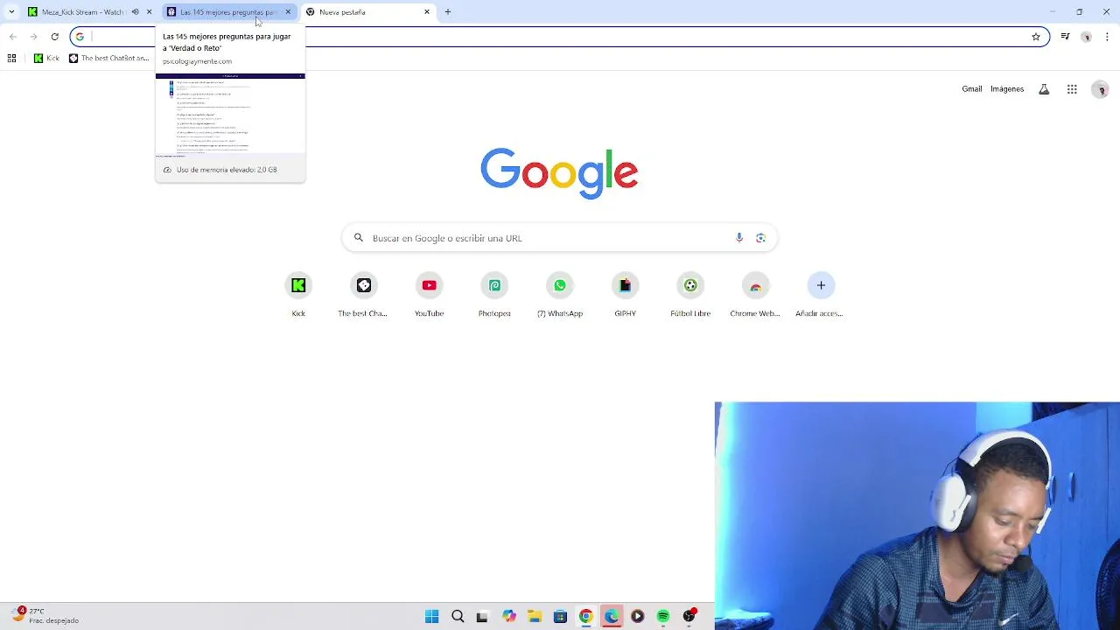Open the Google apps grid
The width and height of the screenshot is (1120, 630).
(1072, 89)
